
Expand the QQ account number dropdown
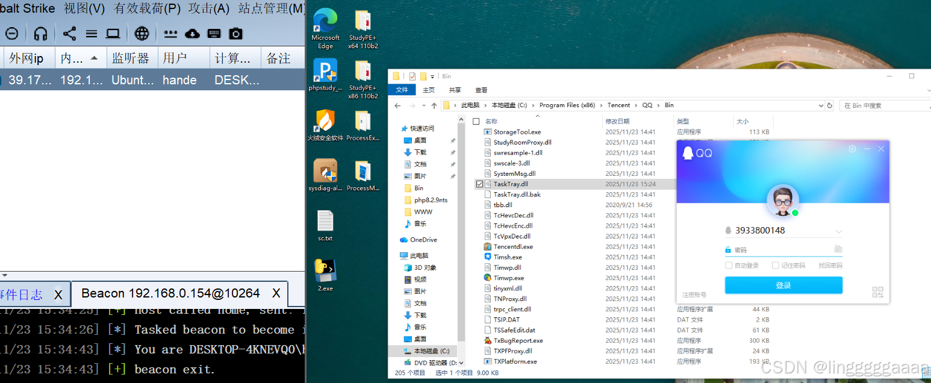pyautogui.click(x=838, y=231)
